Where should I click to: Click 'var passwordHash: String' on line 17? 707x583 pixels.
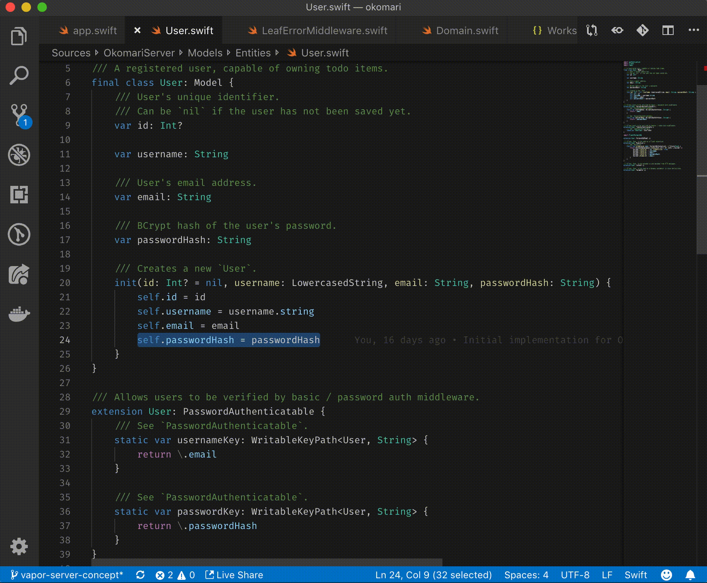(183, 240)
